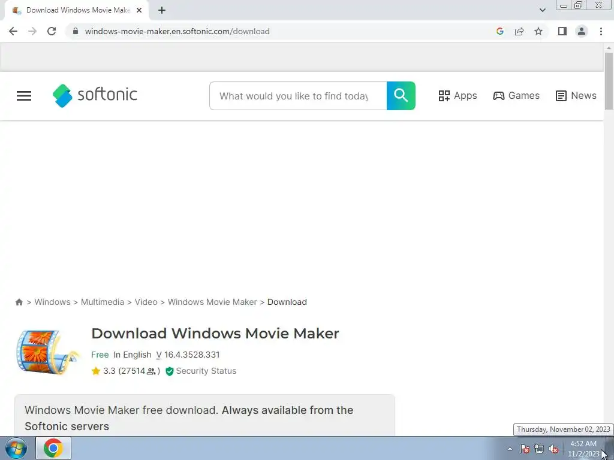Click the Download Windows Movie Maker heading

pos(215,334)
